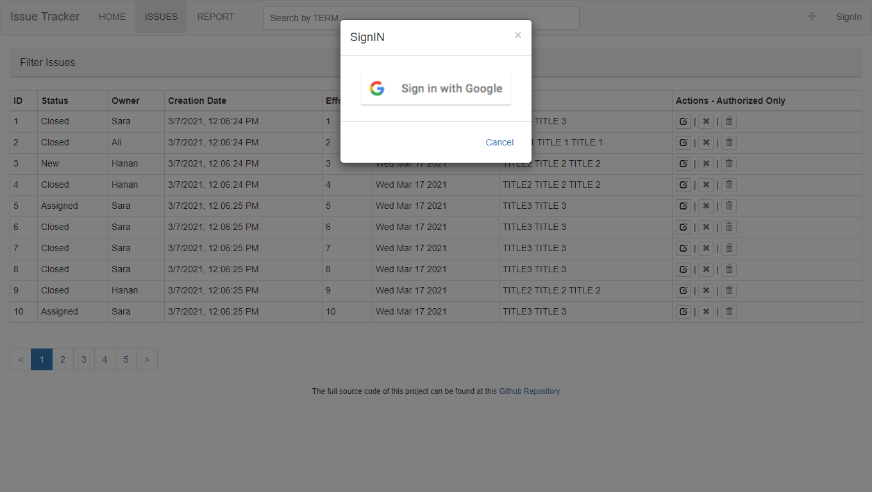Click the due date cell of issue 7
872x492 pixels.
pyautogui.click(x=435, y=248)
